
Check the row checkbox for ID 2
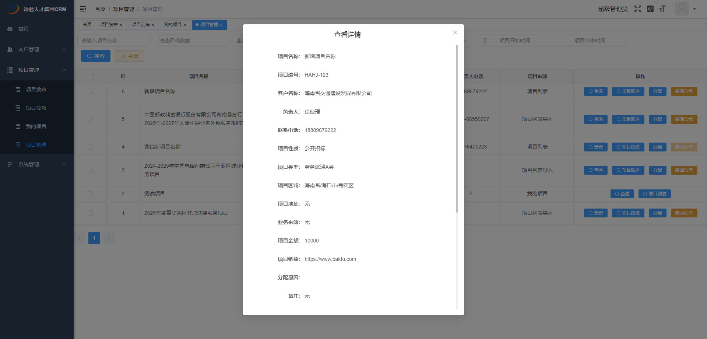click(90, 194)
